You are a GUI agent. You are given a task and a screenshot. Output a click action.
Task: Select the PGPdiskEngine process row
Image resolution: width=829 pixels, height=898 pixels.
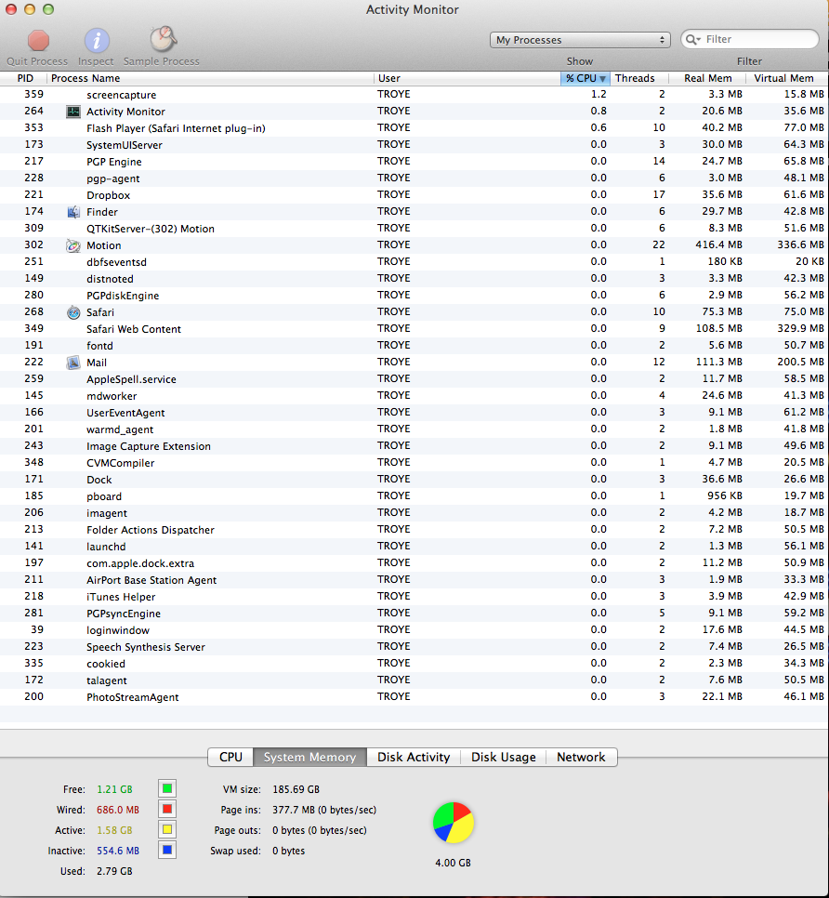pos(414,296)
